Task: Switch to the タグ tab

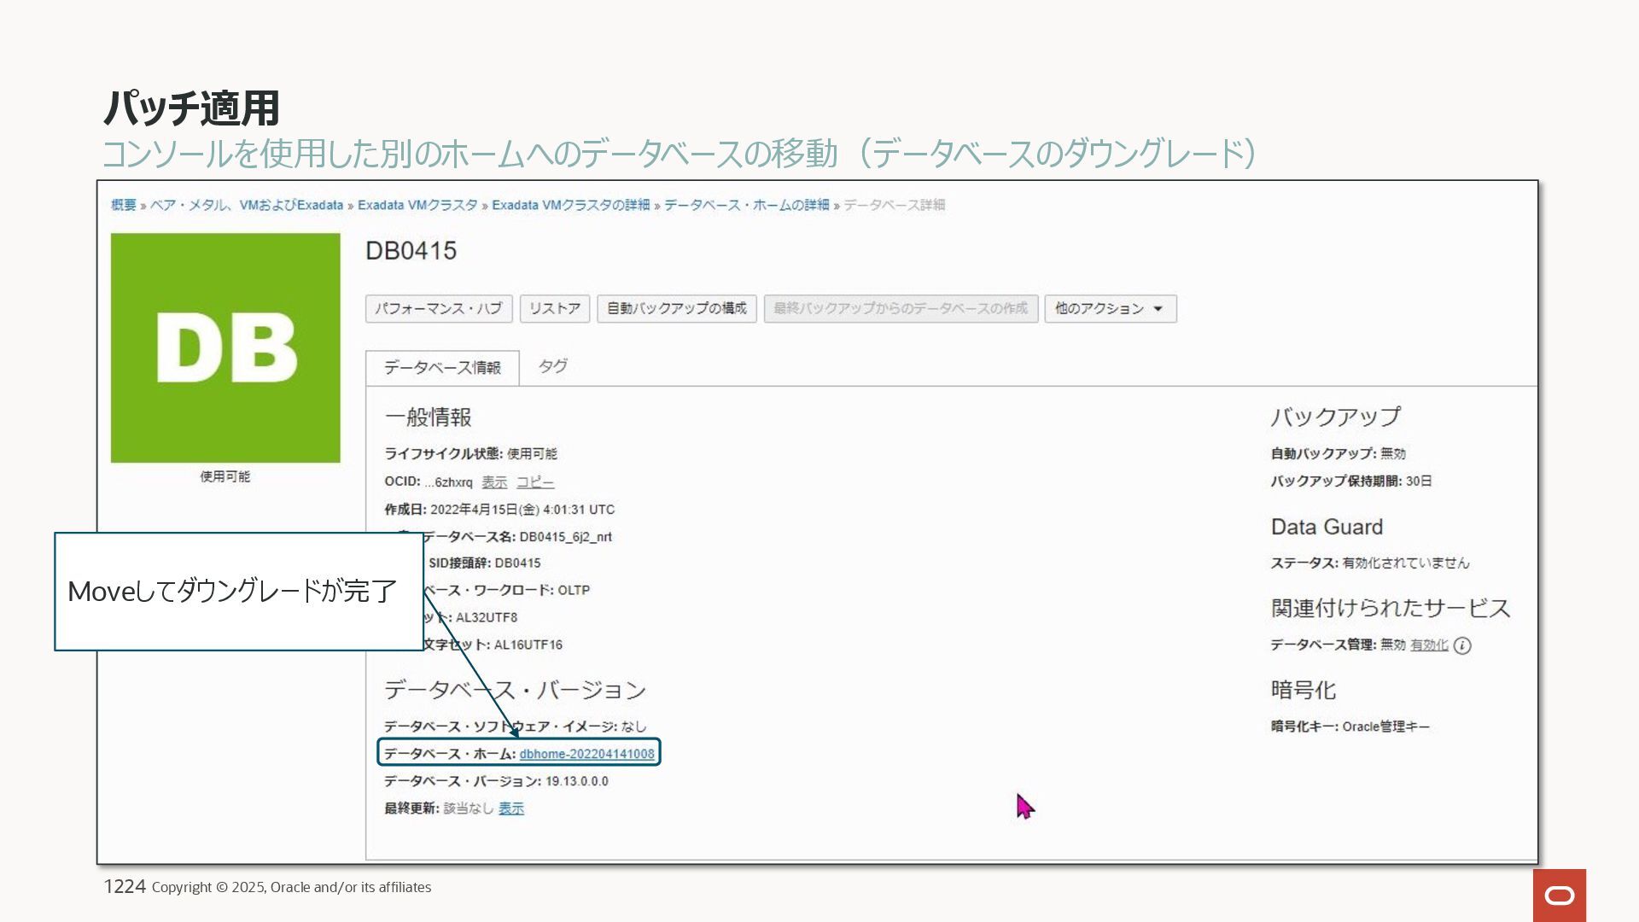Action: pyautogui.click(x=552, y=366)
